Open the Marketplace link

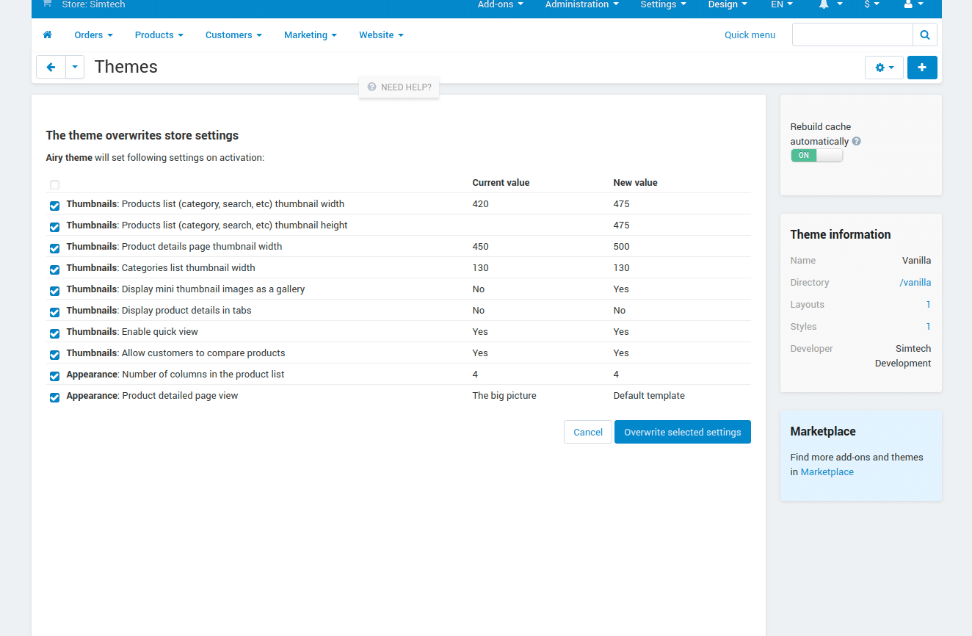click(827, 471)
